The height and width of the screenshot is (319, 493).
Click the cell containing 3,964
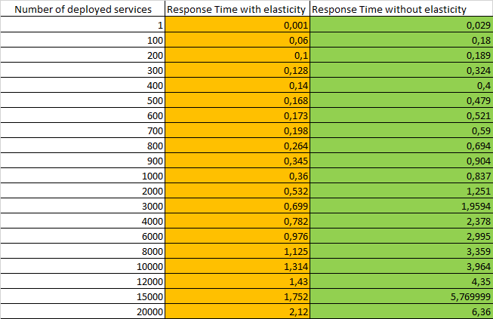click(x=402, y=265)
